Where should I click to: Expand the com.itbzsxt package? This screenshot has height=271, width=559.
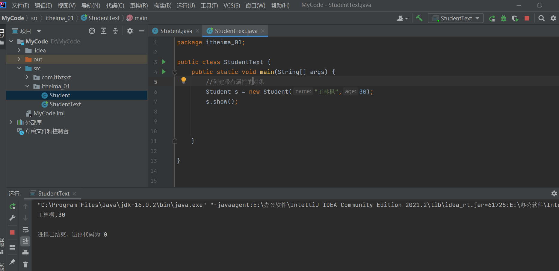[27, 77]
